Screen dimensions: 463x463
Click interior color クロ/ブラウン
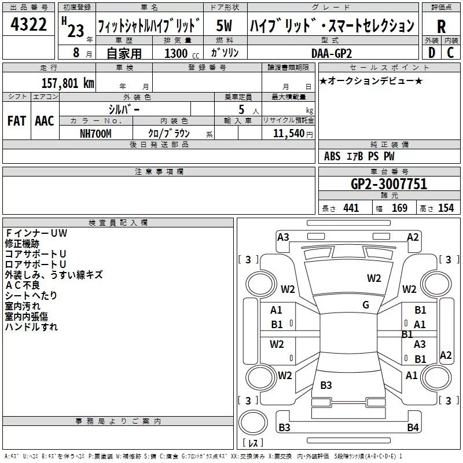[x=169, y=134]
